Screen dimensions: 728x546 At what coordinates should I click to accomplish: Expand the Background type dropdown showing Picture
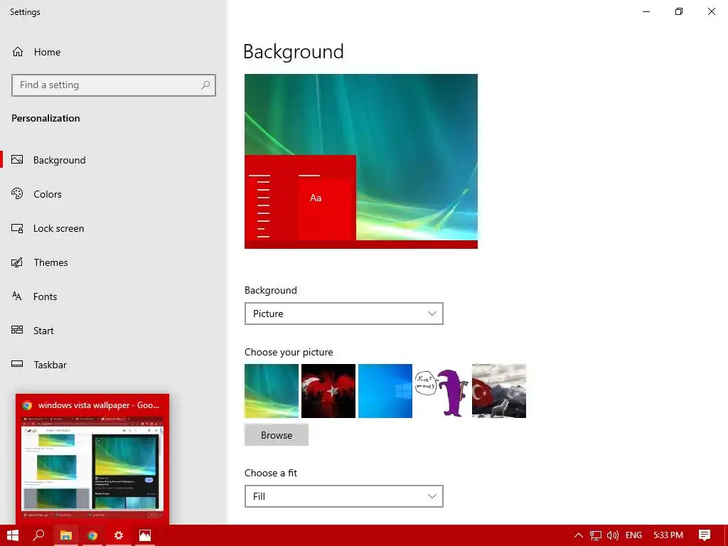point(344,314)
